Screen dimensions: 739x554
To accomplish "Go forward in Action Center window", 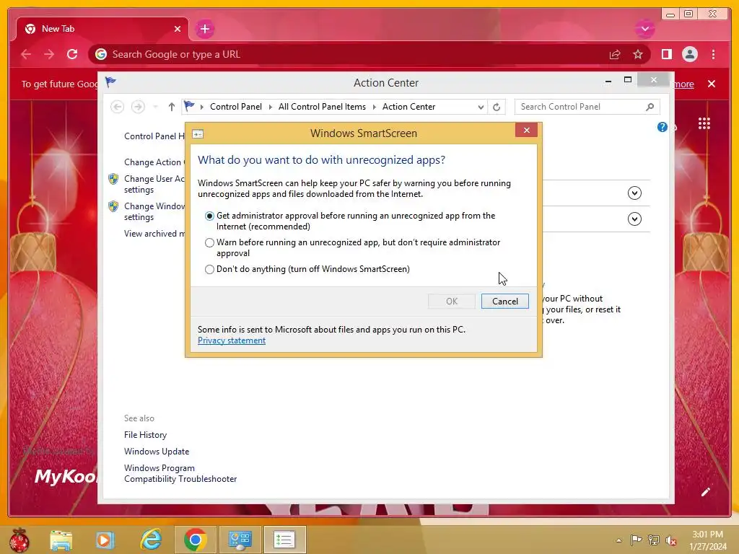I will pos(138,107).
